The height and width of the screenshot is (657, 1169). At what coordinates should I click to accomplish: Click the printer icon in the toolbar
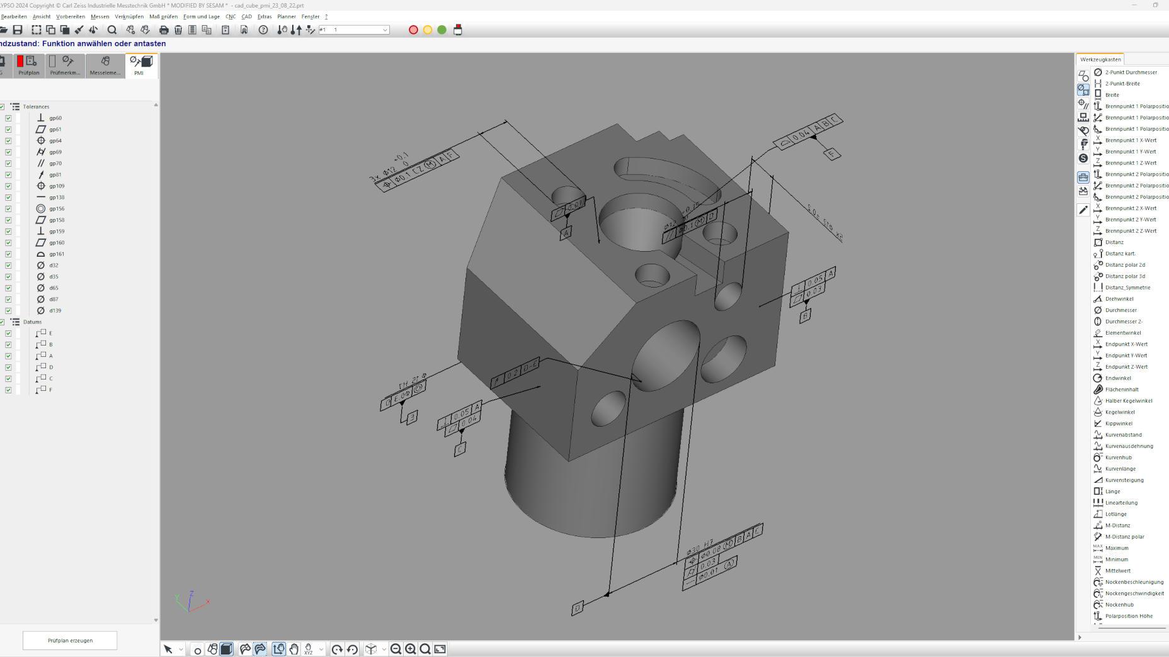pos(164,30)
